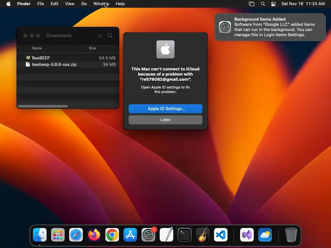The width and height of the screenshot is (331, 248).
Task: Click the date and time in menu bar
Action: (303, 4)
